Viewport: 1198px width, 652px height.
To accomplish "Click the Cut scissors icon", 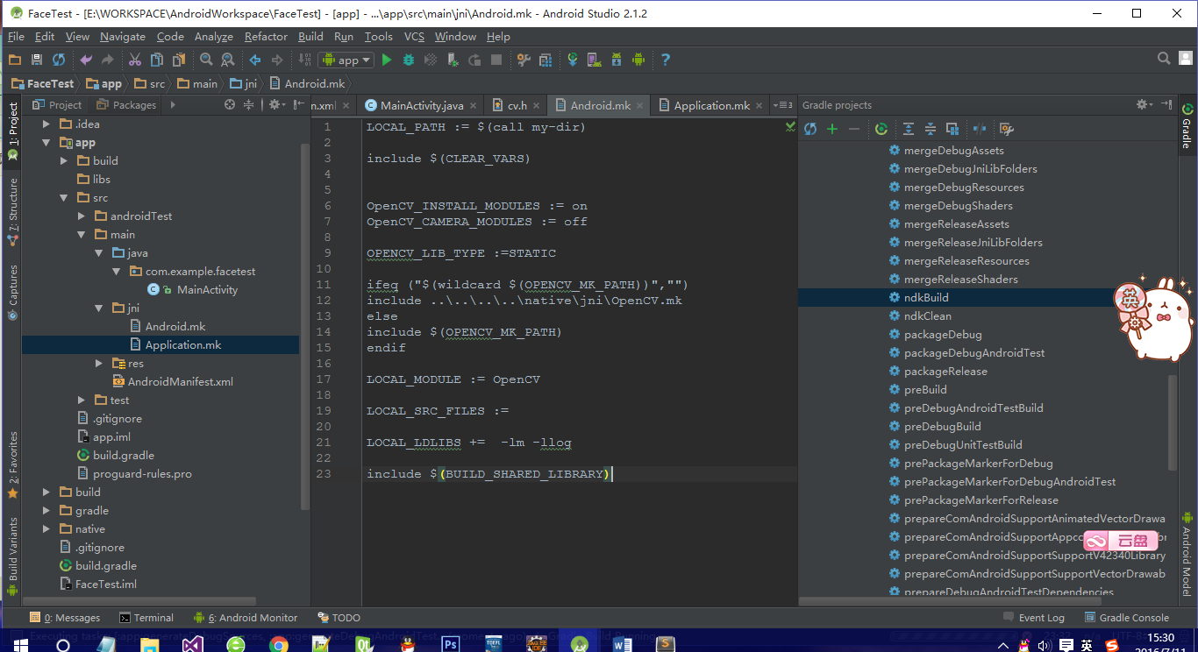I will click(135, 60).
